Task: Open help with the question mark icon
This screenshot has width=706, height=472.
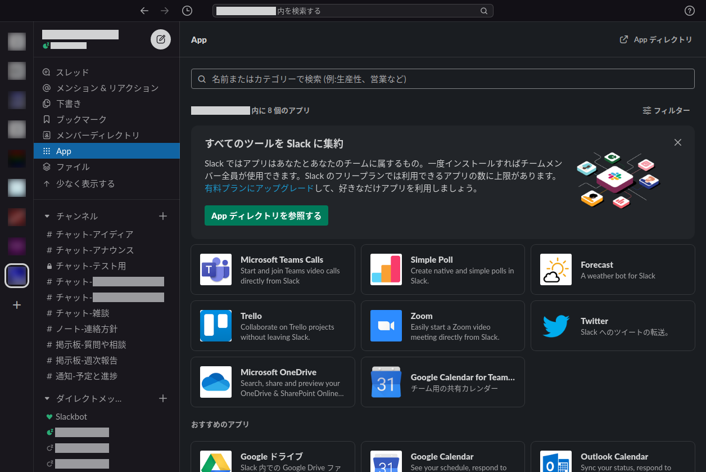Action: click(689, 11)
